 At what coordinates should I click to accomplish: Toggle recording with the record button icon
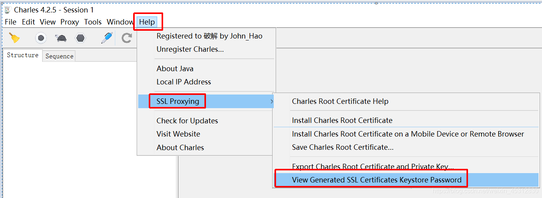click(x=41, y=38)
